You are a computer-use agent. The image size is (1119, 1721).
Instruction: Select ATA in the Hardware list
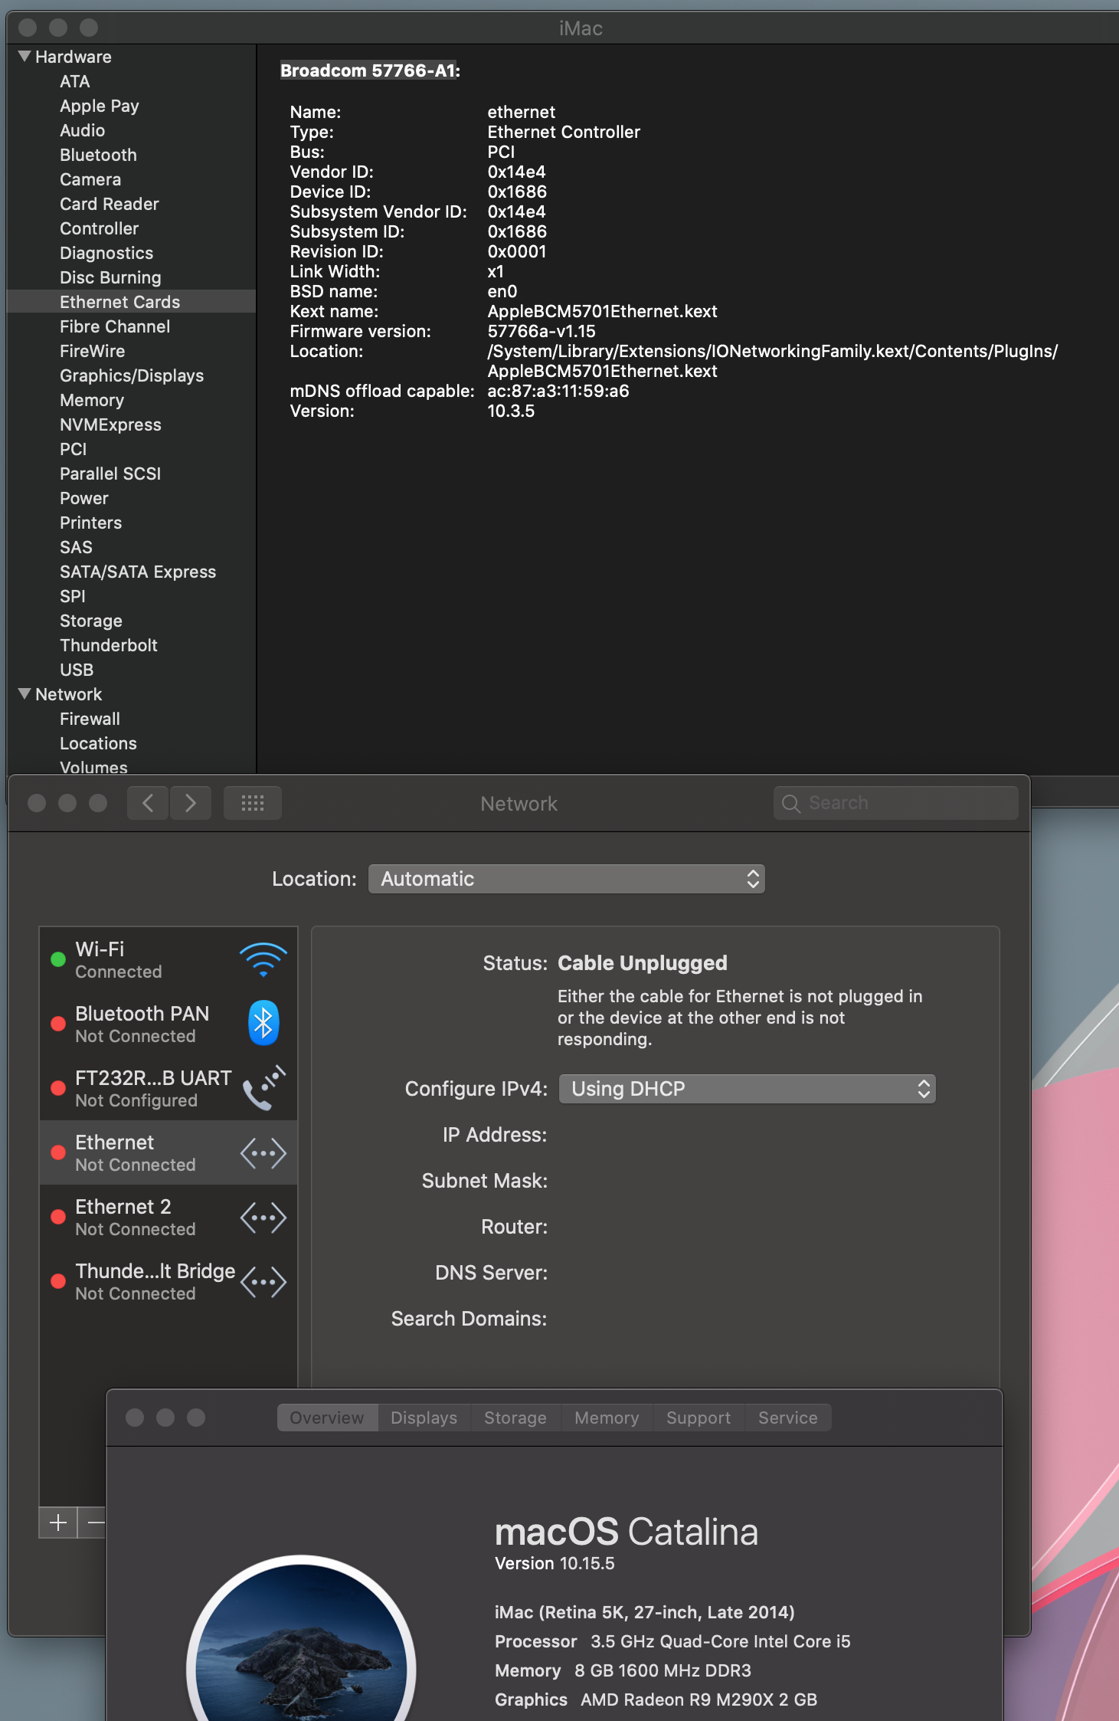click(x=132, y=81)
